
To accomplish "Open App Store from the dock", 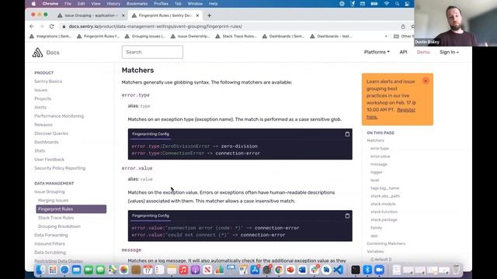I will point(255,270).
